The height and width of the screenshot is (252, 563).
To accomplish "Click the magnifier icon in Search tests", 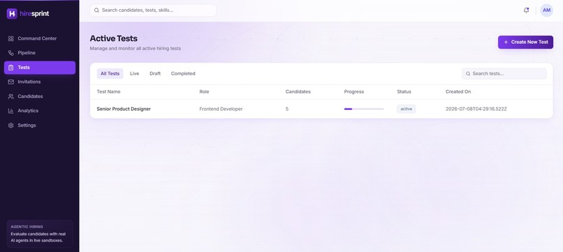I will (x=468, y=74).
